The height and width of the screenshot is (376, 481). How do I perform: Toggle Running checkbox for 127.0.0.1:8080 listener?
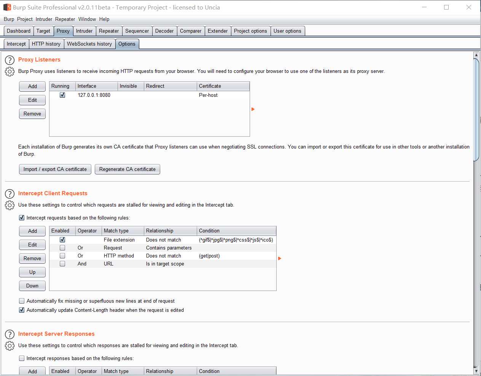pos(62,95)
